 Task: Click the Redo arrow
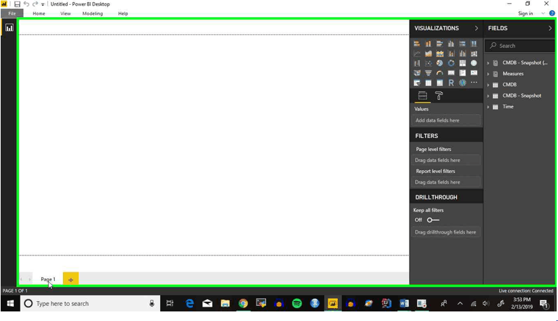tap(35, 4)
